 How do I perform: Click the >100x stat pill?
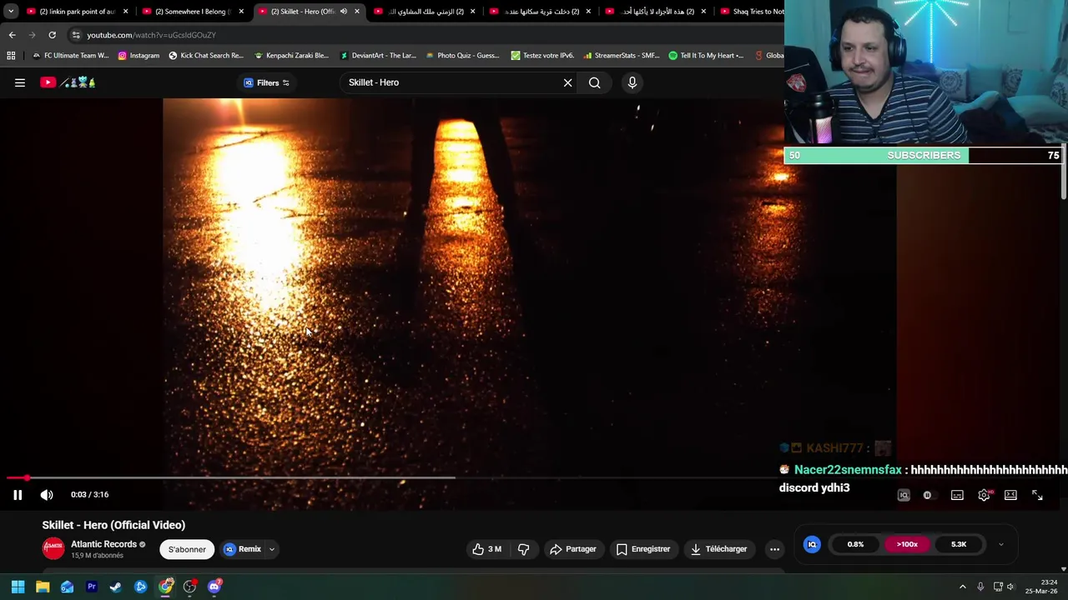click(x=907, y=544)
